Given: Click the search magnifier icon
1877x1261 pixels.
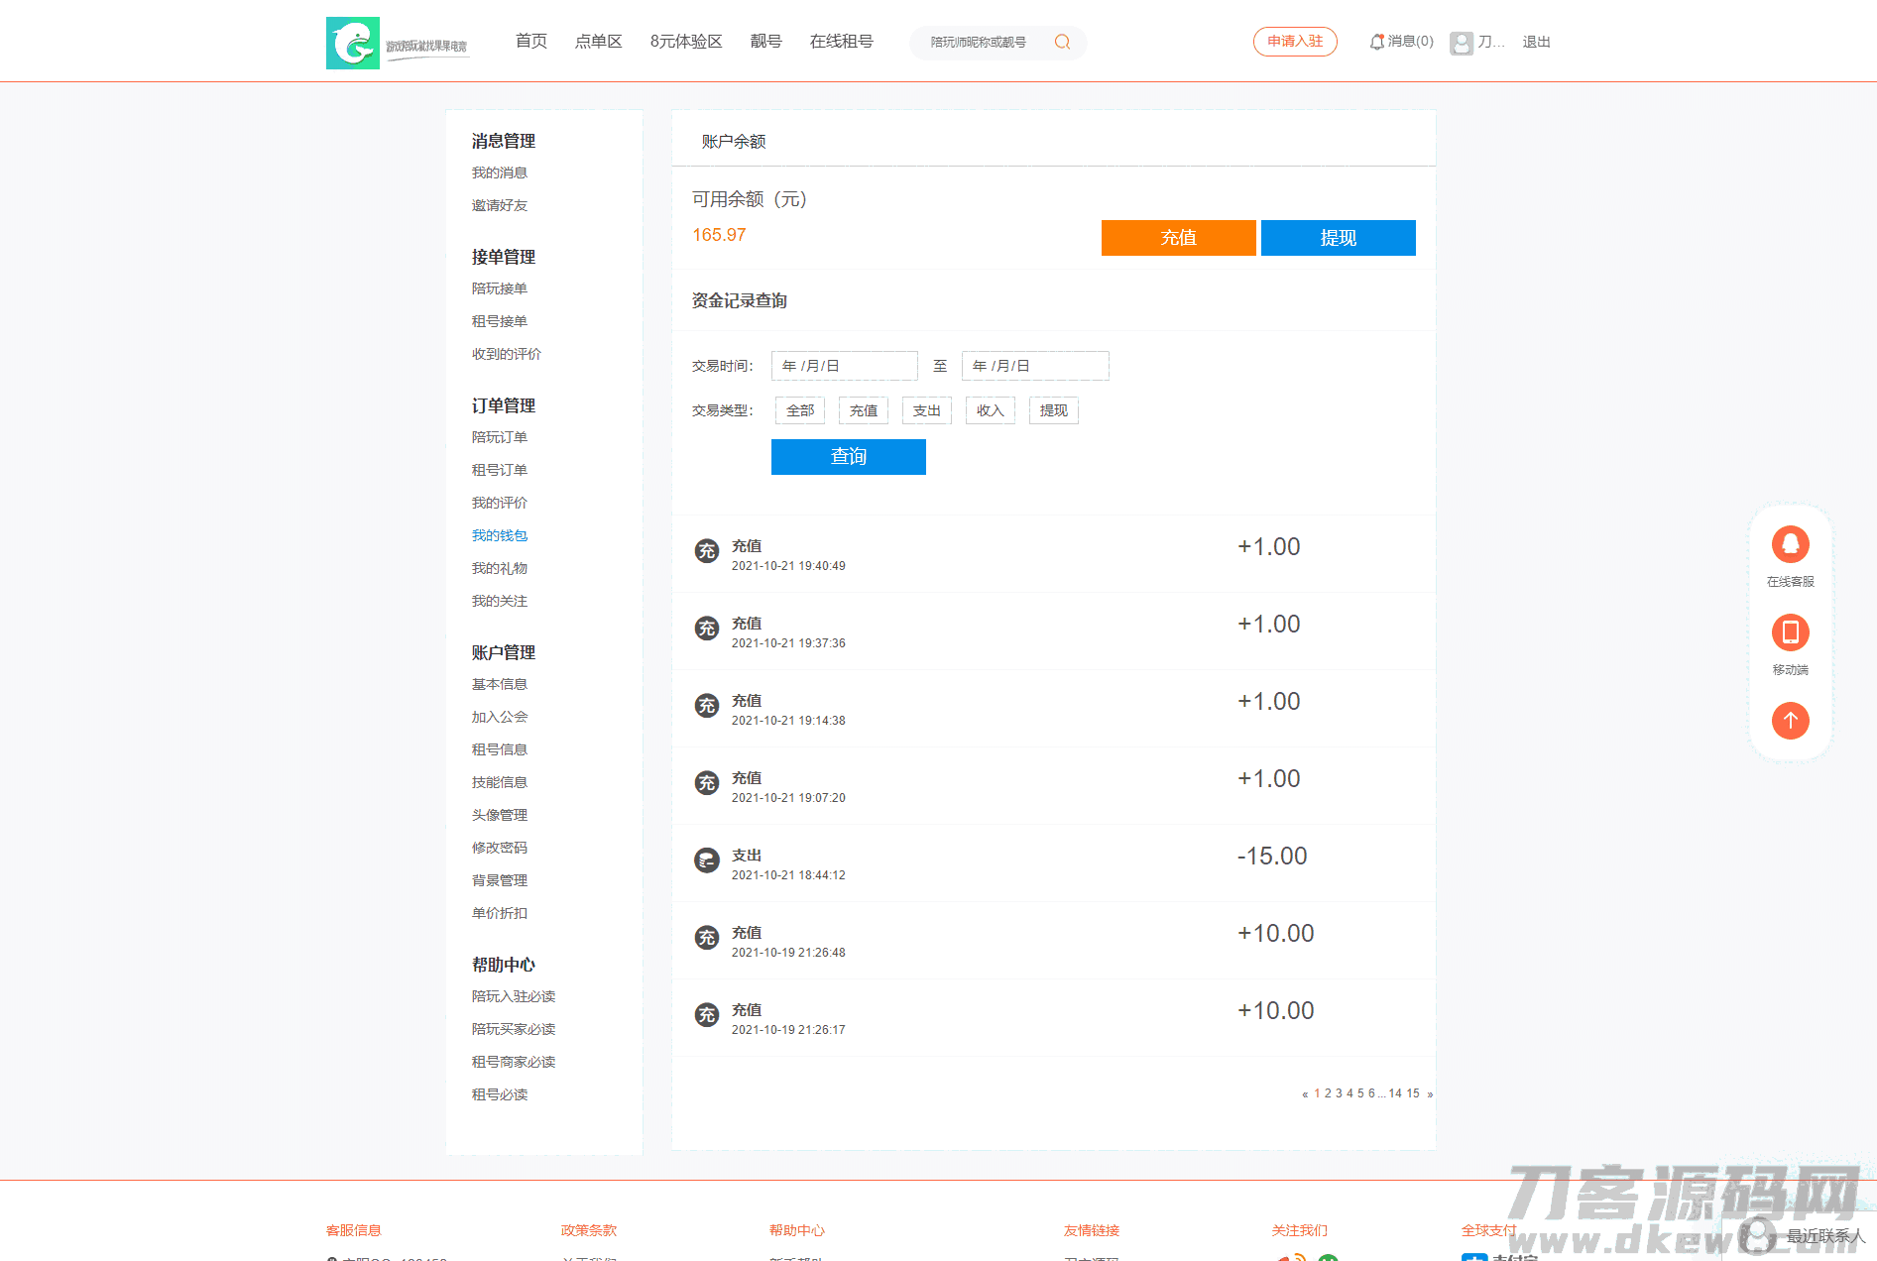Looking at the screenshot, I should coord(1062,42).
